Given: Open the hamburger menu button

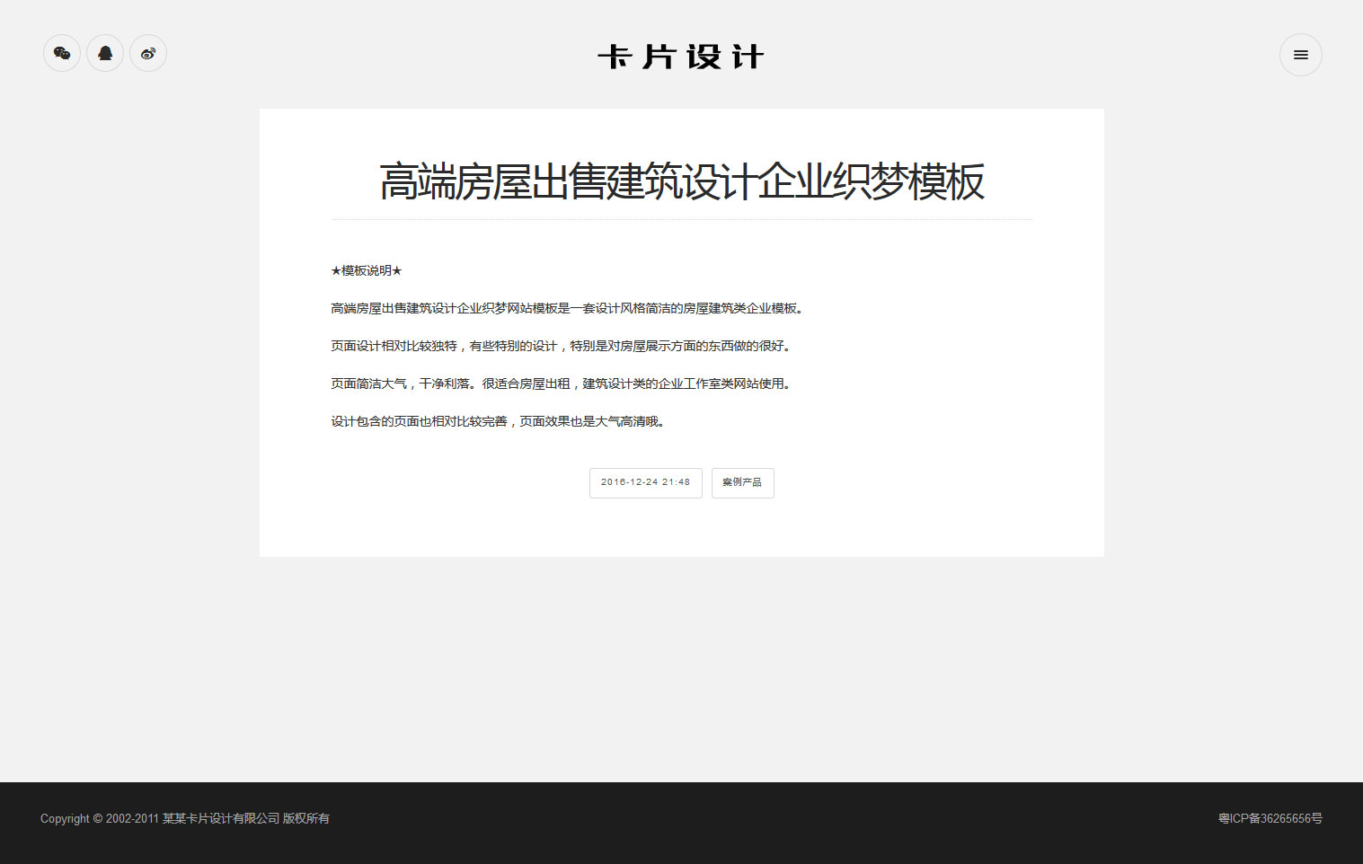Looking at the screenshot, I should tap(1300, 55).
